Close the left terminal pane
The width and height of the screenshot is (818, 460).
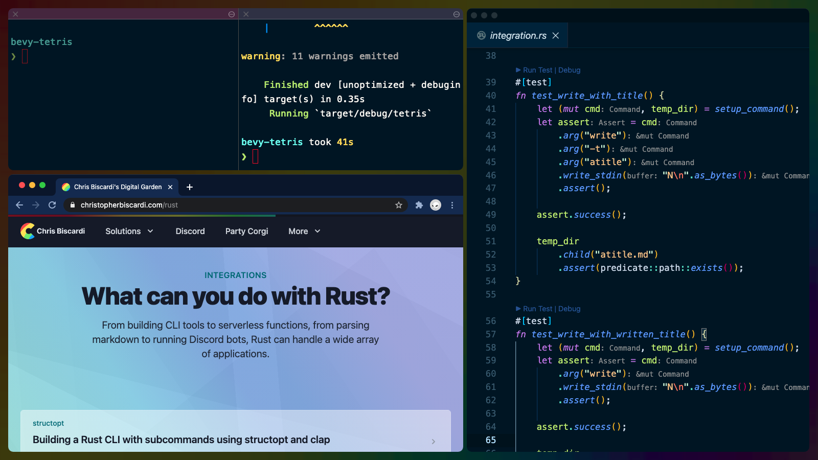[16, 14]
